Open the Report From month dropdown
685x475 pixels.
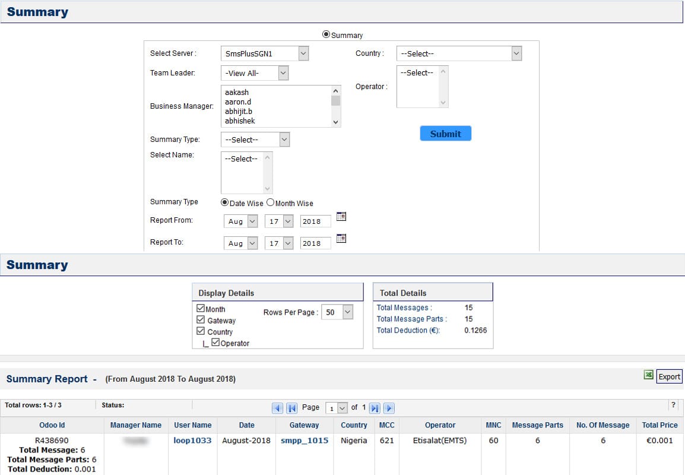pyautogui.click(x=241, y=221)
